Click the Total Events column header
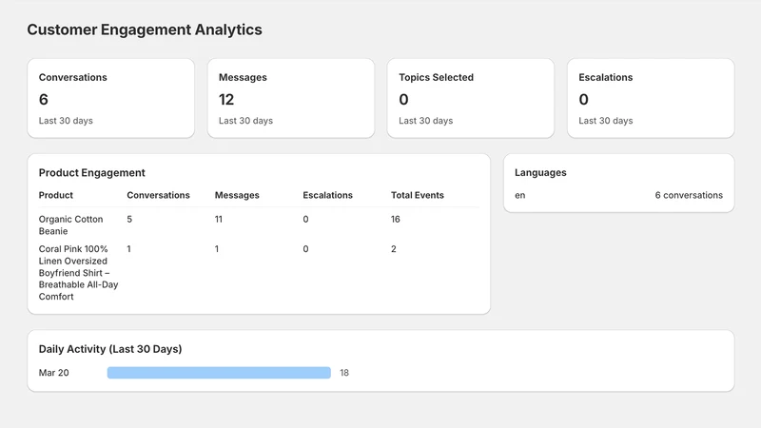Image resolution: width=761 pixels, height=428 pixels. click(x=418, y=195)
